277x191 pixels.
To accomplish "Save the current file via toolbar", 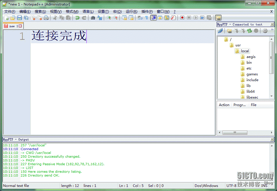I will click(x=19, y=18).
